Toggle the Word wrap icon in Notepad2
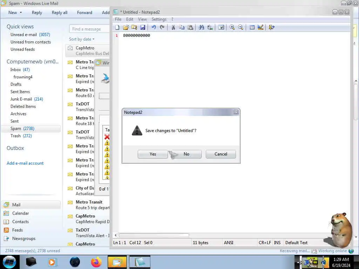Viewport: 359px width, 269px height. click(x=221, y=27)
